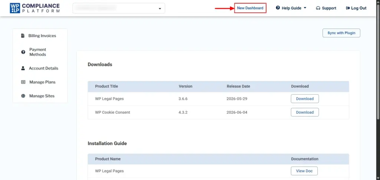The height and width of the screenshot is (180, 380).
Task: Click the Billing Invoices document icon
Action: 23,36
